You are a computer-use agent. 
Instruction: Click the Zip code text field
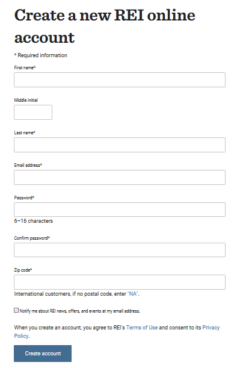point(120,282)
